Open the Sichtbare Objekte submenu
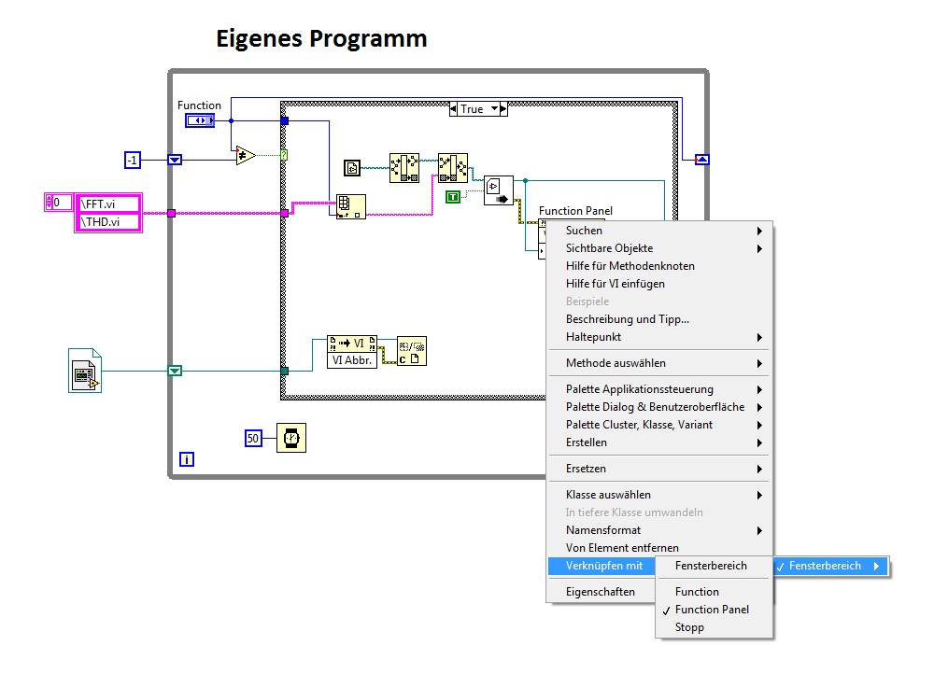The height and width of the screenshot is (674, 934). pyautogui.click(x=659, y=248)
